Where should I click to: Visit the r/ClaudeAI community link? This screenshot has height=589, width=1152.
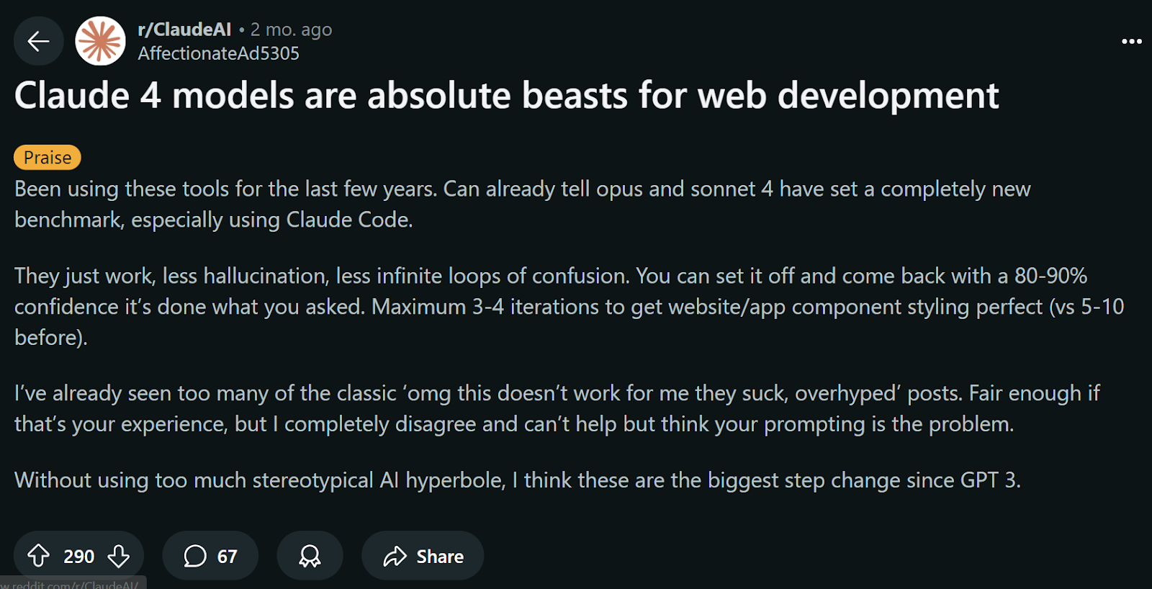coord(184,30)
